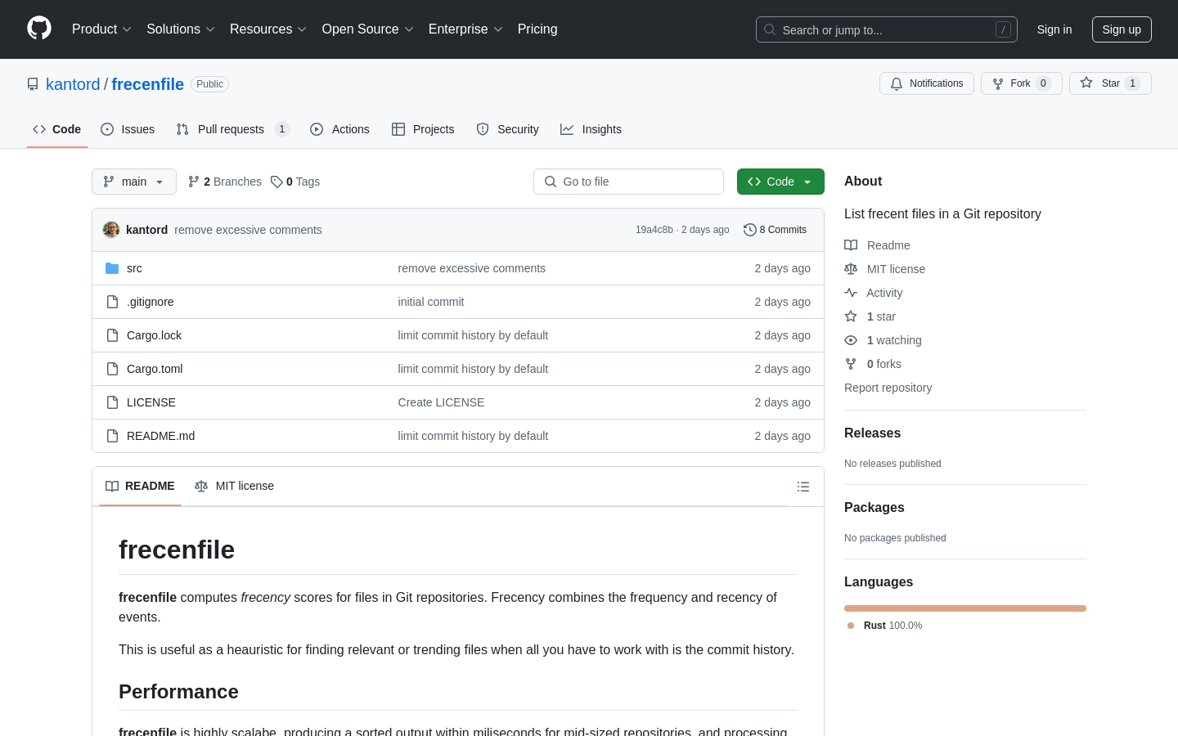Expand the Resources menu
This screenshot has width=1178, height=736.
click(268, 29)
